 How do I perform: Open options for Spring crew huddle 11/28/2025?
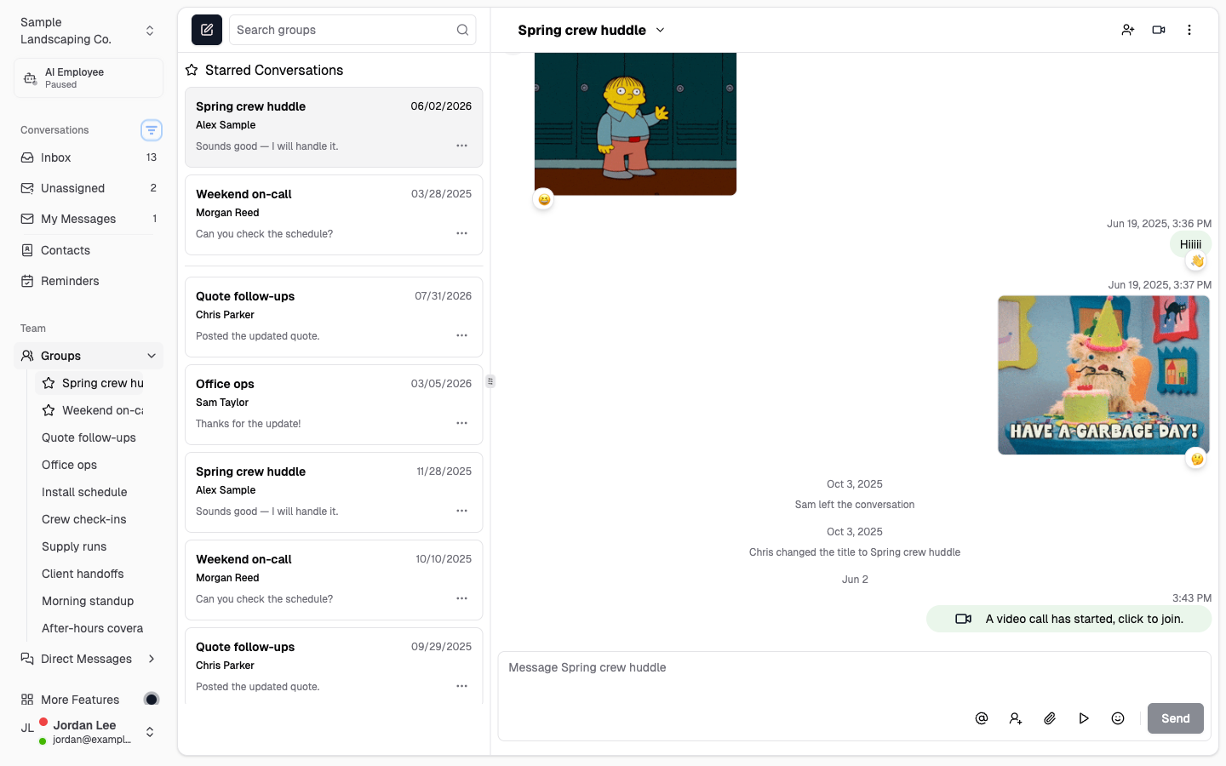click(461, 511)
